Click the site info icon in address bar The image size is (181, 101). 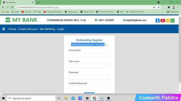[18, 7]
